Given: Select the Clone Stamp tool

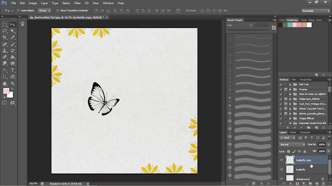Looking at the screenshot, I should [x=5, y=51].
